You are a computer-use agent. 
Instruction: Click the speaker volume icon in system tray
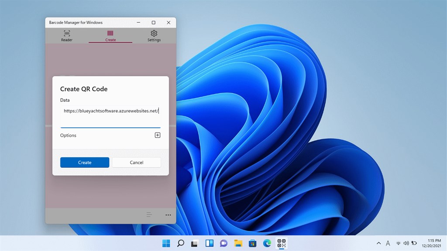point(406,243)
